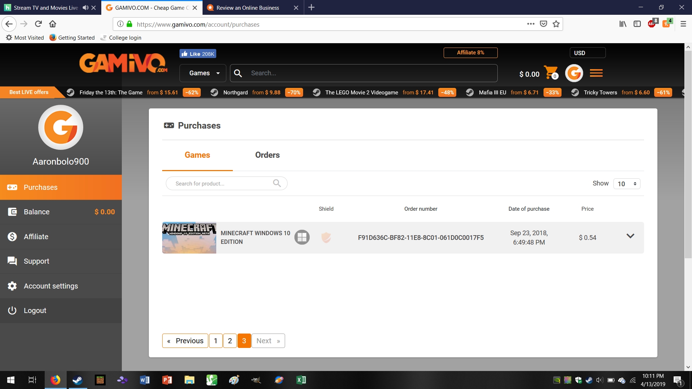Click the GAMIVO logo
Viewport: 692px width, 389px height.
(123, 63)
